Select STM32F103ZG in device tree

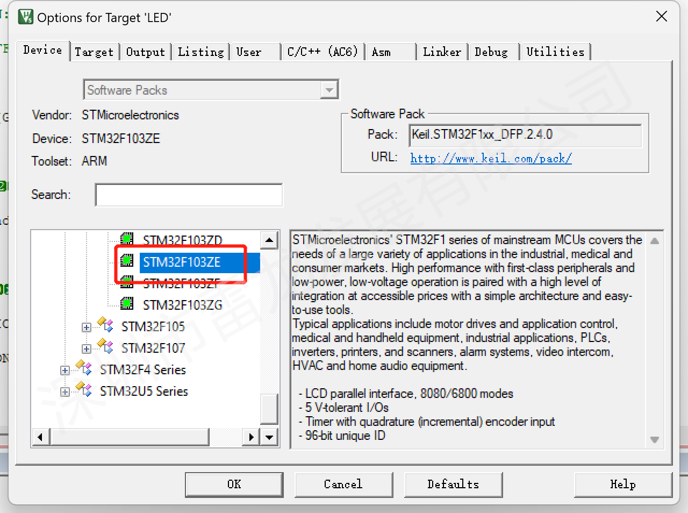[183, 305]
